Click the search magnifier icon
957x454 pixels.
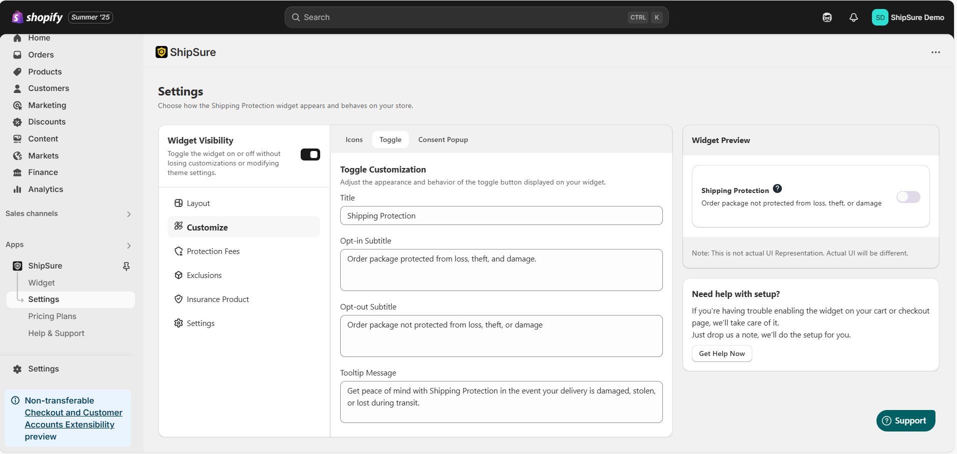[x=296, y=17]
